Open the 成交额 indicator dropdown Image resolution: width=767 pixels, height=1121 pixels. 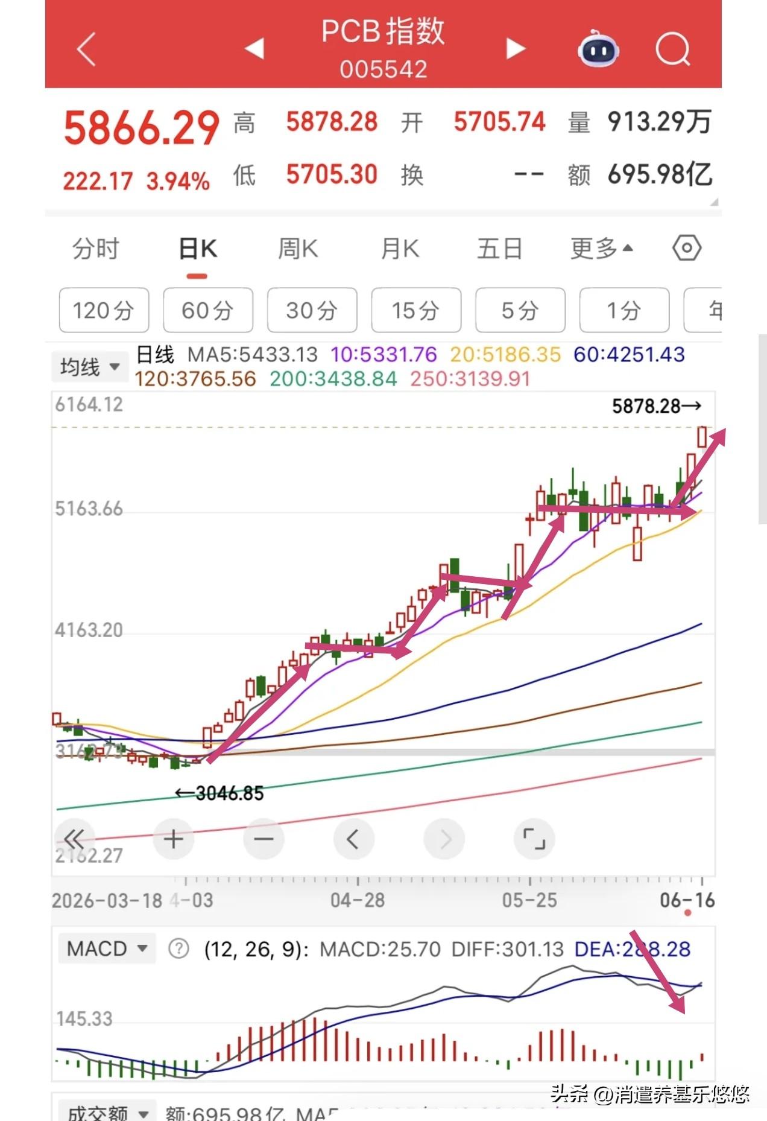coord(106,1111)
